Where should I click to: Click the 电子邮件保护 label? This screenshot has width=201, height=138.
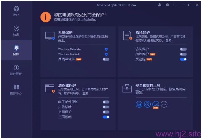tap(68, 102)
